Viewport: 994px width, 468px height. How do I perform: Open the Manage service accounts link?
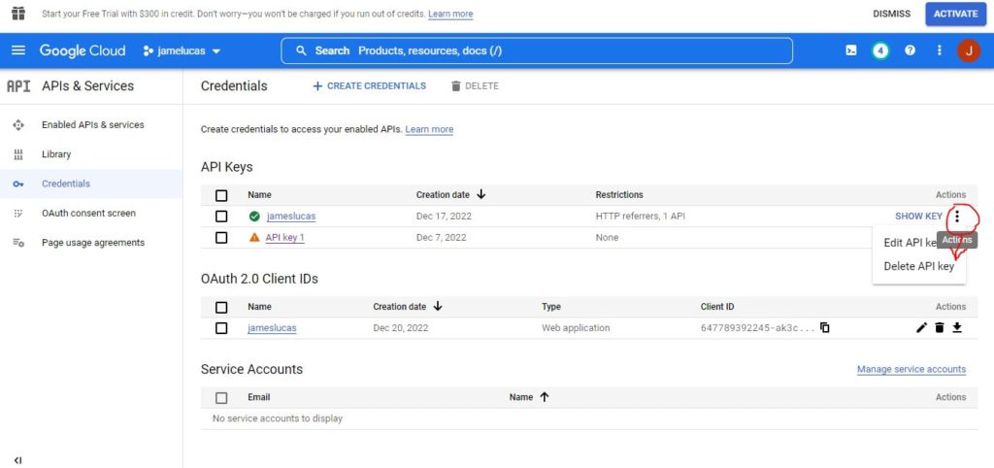[911, 369]
